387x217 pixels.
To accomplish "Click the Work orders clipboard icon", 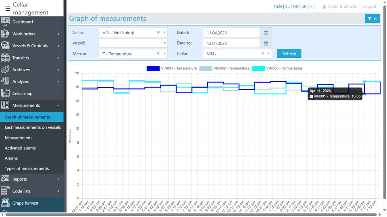I will pyautogui.click(x=6, y=34).
